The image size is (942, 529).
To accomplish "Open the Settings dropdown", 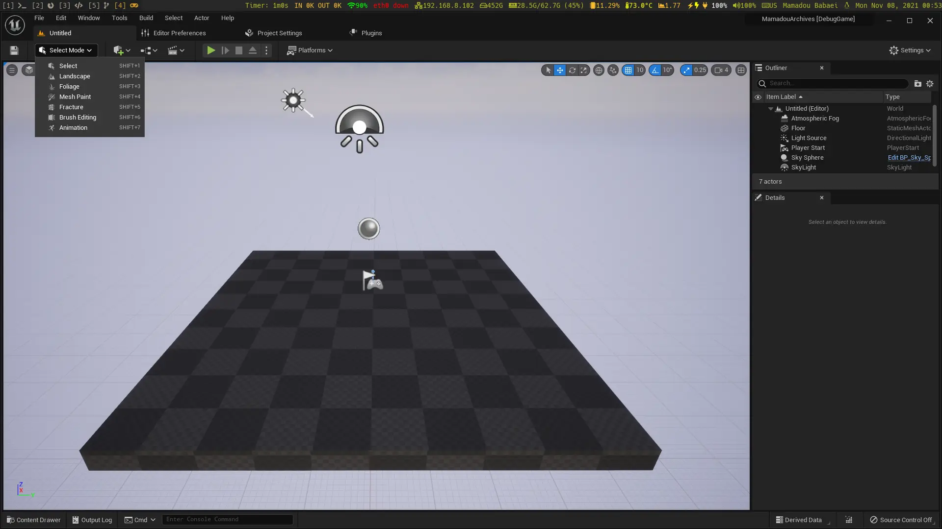I will click(910, 50).
